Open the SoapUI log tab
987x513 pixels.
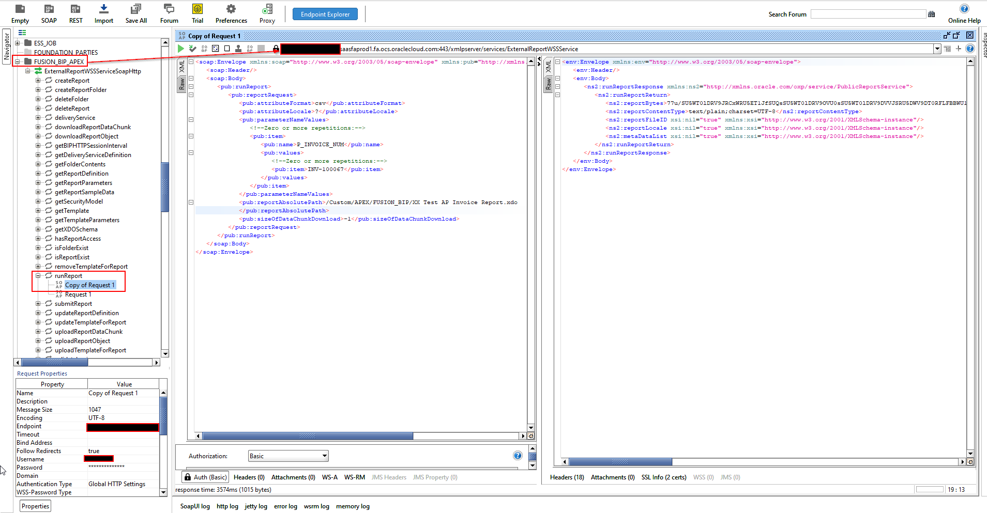pyautogui.click(x=195, y=506)
